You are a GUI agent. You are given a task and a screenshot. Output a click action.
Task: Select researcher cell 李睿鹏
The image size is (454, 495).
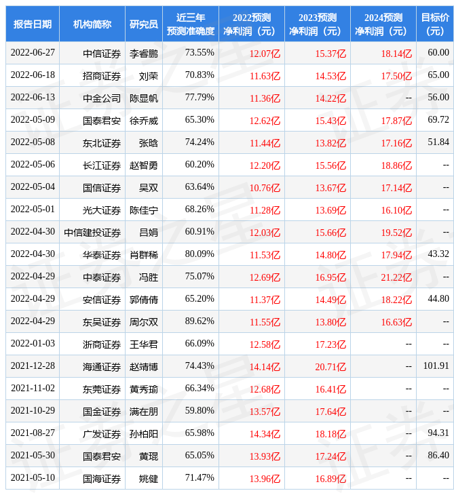coord(144,54)
